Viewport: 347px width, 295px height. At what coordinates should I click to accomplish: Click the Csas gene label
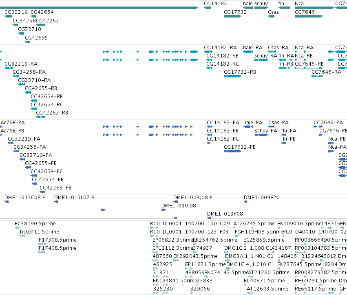click(x=273, y=12)
